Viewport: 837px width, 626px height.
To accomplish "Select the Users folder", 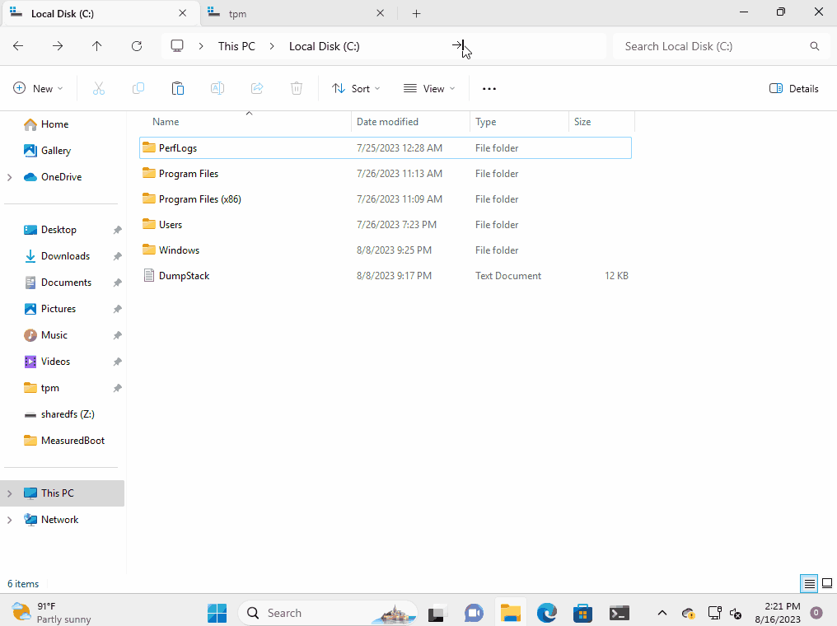I will (386, 225).
